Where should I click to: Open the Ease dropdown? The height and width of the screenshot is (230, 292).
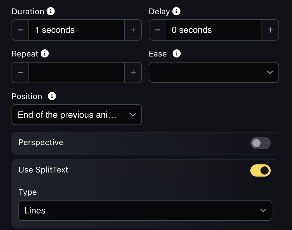point(214,72)
